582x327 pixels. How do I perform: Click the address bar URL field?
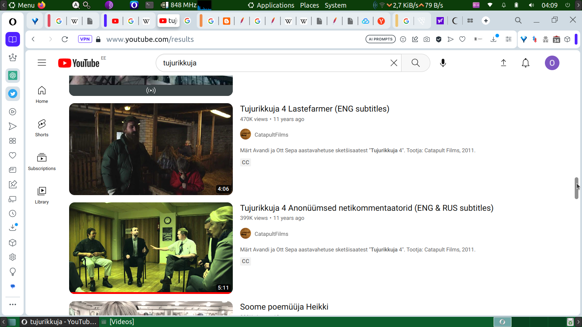pos(233,39)
